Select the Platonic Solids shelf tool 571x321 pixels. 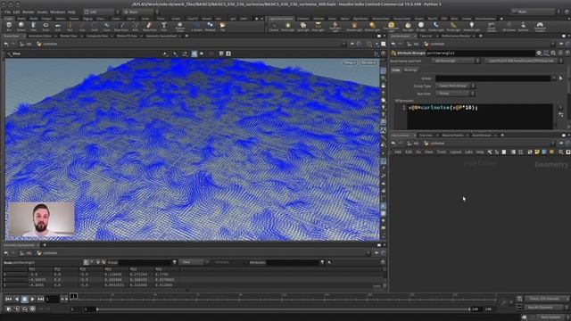pos(180,26)
